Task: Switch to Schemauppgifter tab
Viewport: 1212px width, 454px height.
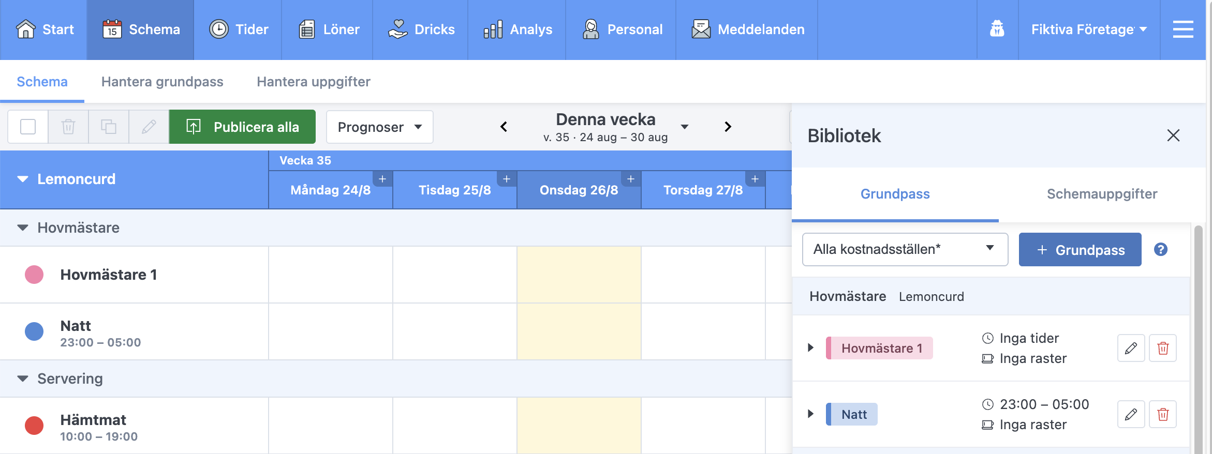Action: pyautogui.click(x=1102, y=194)
